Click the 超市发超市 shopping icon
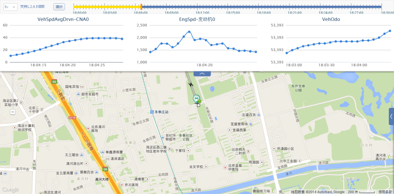Image resolution: width=394 pixels, height=194 pixels. coord(79,94)
